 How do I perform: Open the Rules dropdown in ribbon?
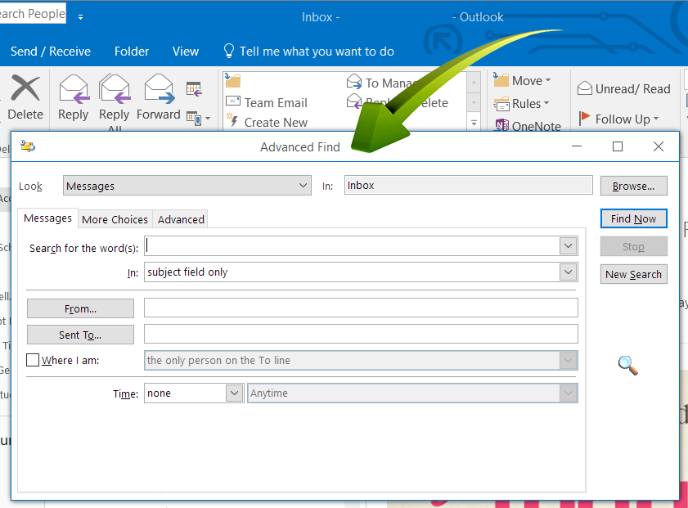point(522,104)
